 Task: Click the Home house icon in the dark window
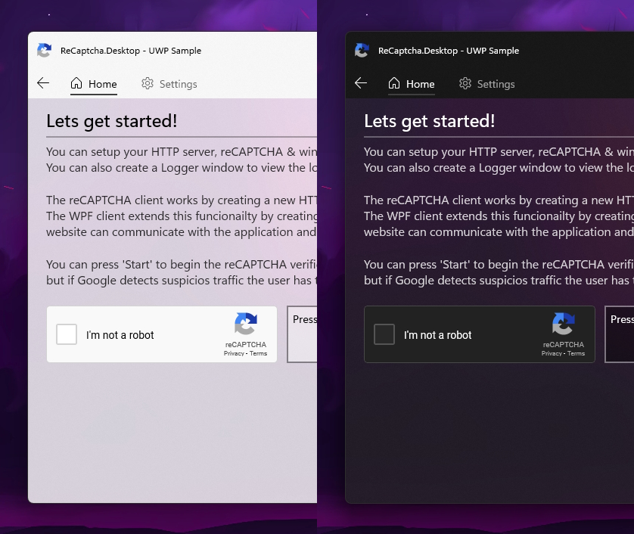pos(394,83)
